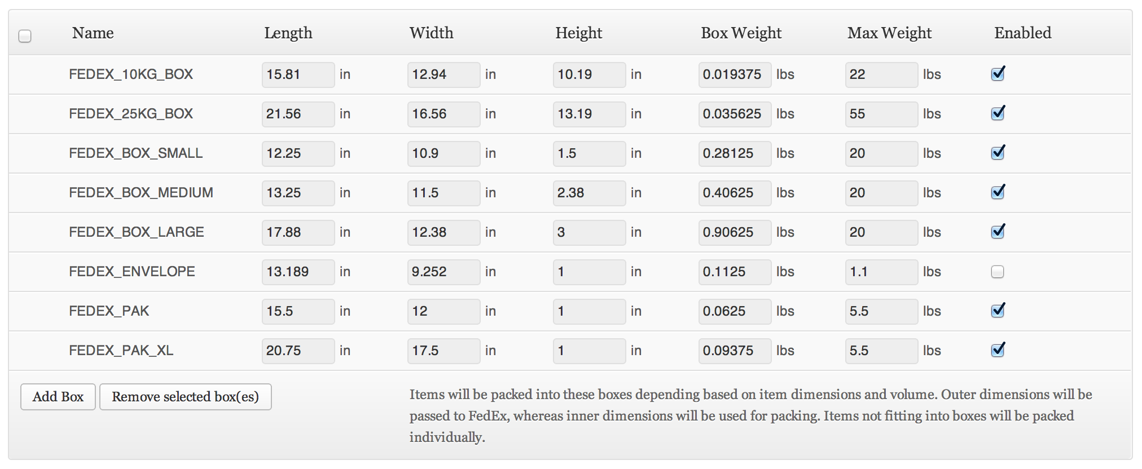
Task: Disable the FEDEX_PAK_XL enabled checkbox
Action: (998, 351)
